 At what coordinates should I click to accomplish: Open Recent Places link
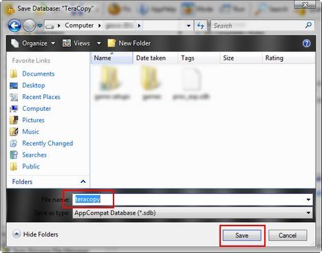(41, 97)
